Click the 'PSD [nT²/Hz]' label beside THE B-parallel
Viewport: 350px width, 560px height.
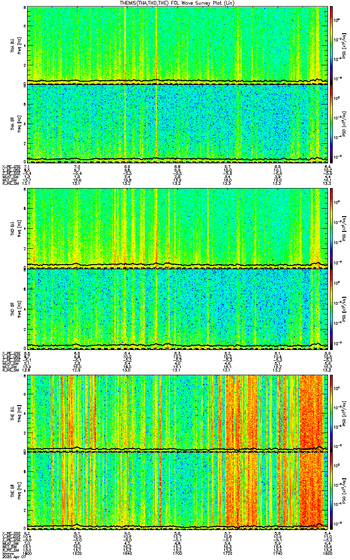click(x=344, y=490)
